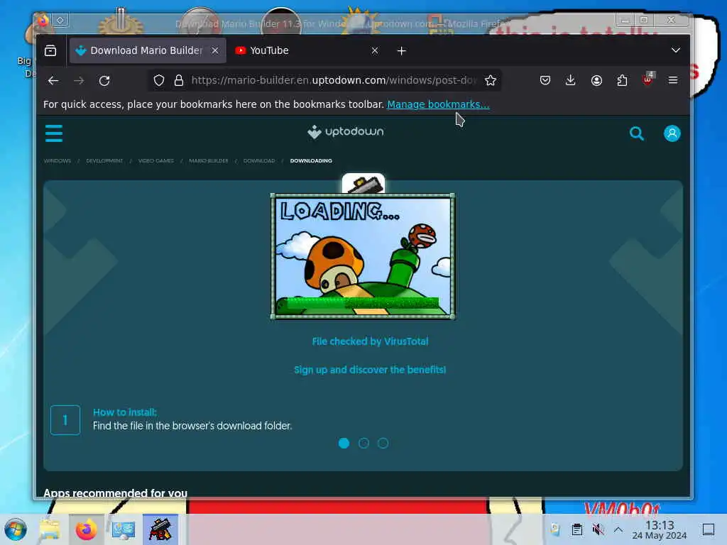Click Firefox taskbar icon
This screenshot has width=727, height=545.
(86, 529)
